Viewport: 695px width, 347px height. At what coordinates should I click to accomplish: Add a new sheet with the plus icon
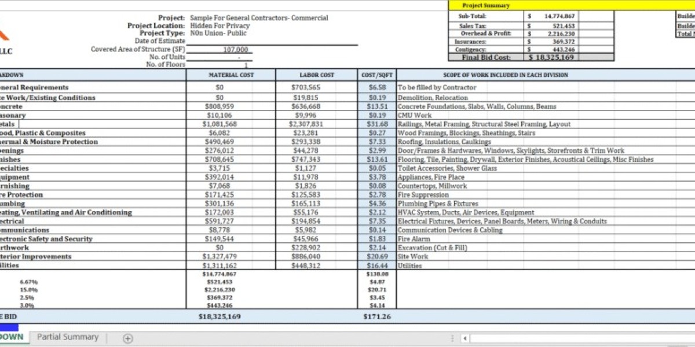pos(128,338)
